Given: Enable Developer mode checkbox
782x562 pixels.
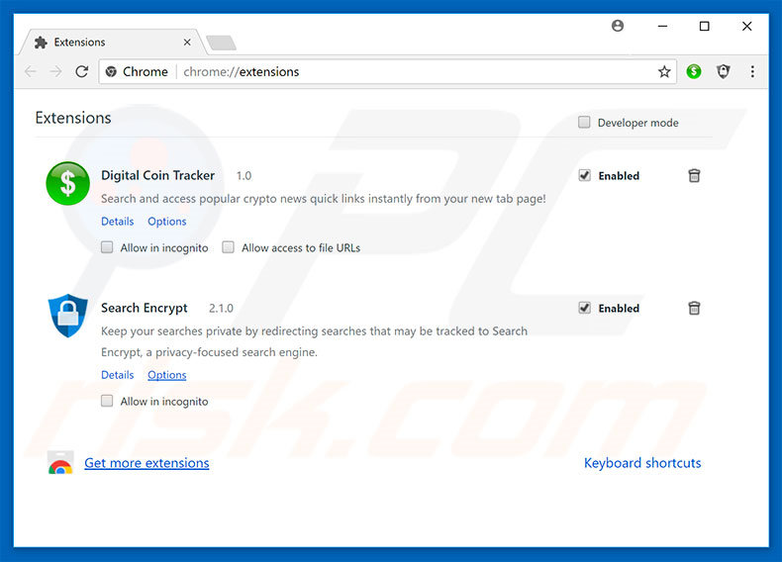Looking at the screenshot, I should coord(584,122).
